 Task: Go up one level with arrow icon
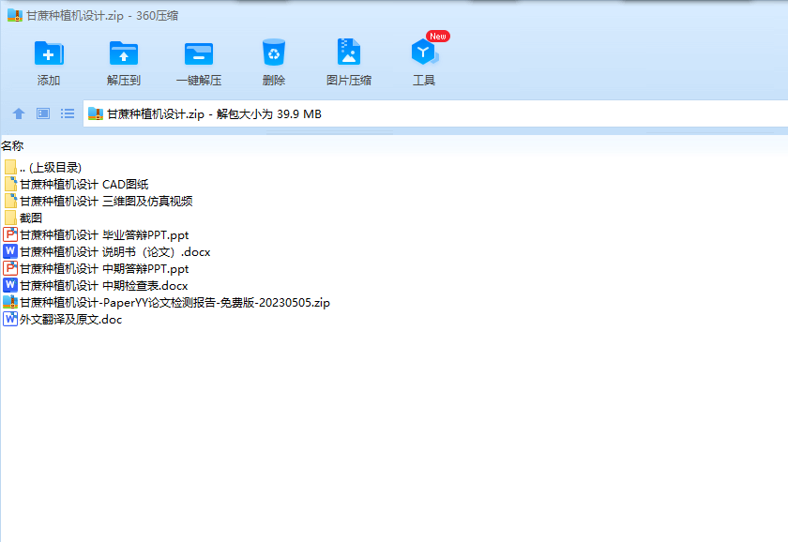point(19,113)
